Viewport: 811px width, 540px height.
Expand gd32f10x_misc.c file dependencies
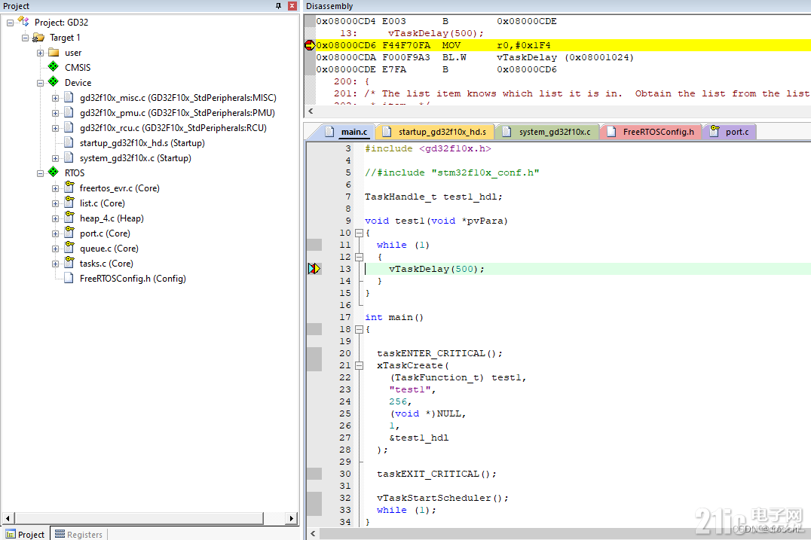(55, 98)
